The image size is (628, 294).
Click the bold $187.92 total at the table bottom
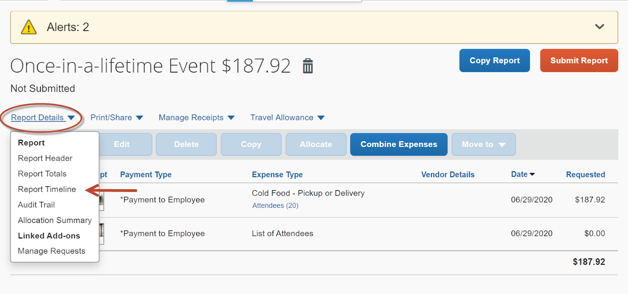coord(589,262)
